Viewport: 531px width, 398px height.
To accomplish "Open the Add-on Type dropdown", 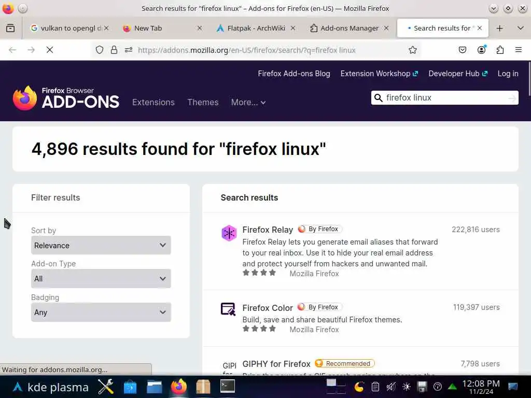I will tap(101, 278).
